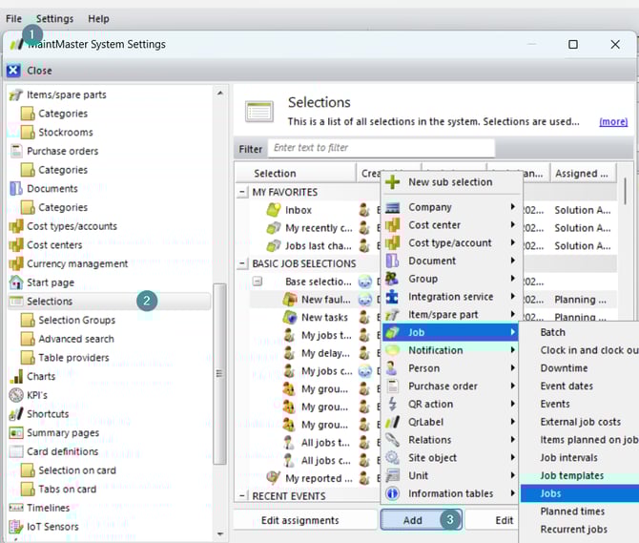Screen dimensions: 639x543
Task: Click the KPI's gauge icon
Action: (x=16, y=395)
